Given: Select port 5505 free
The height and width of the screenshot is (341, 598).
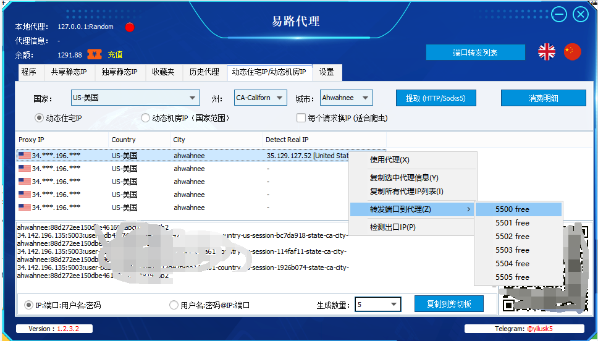Looking at the screenshot, I should [x=519, y=277].
